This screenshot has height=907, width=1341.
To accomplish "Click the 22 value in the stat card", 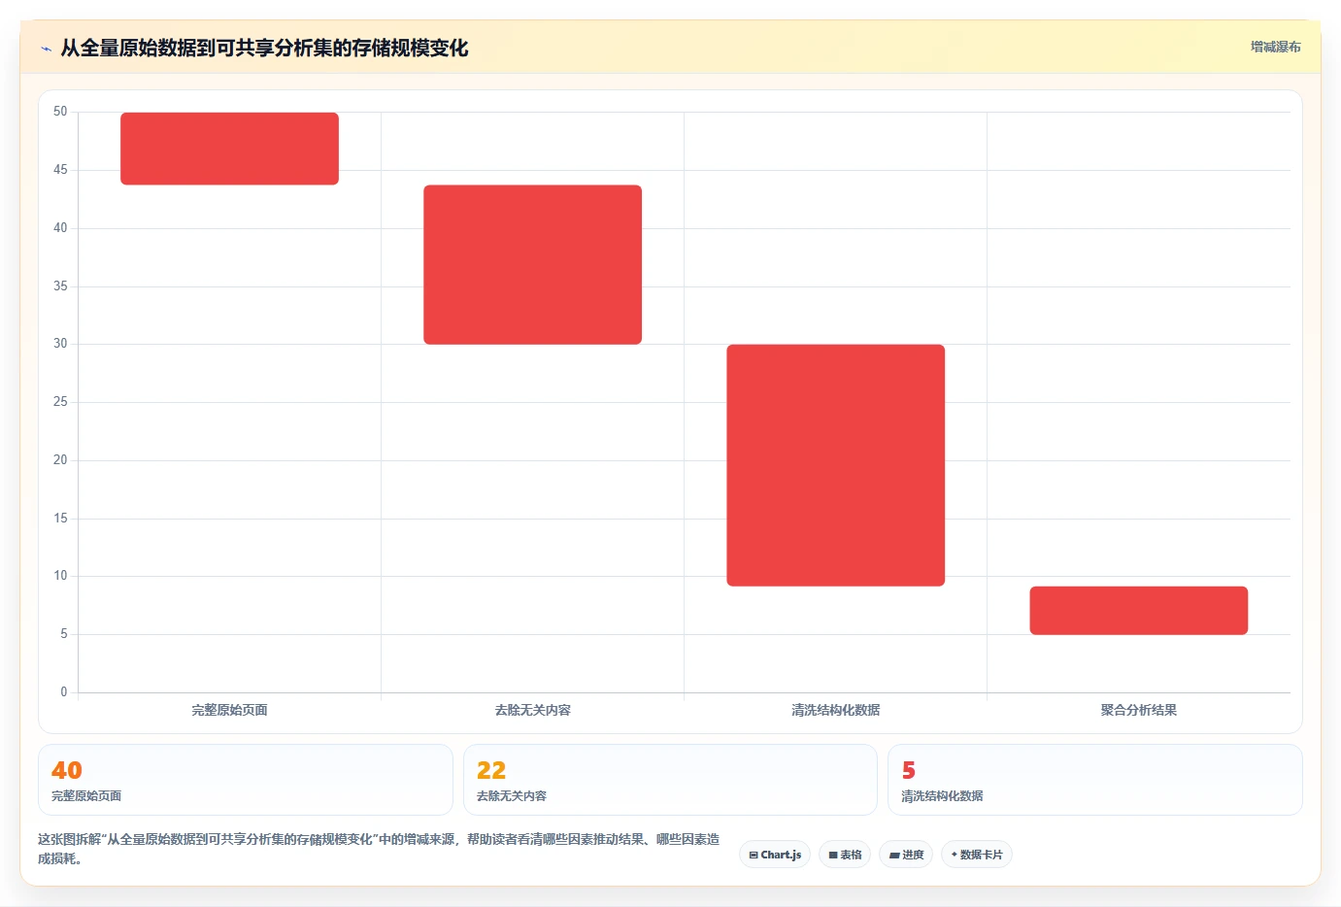I will point(491,770).
